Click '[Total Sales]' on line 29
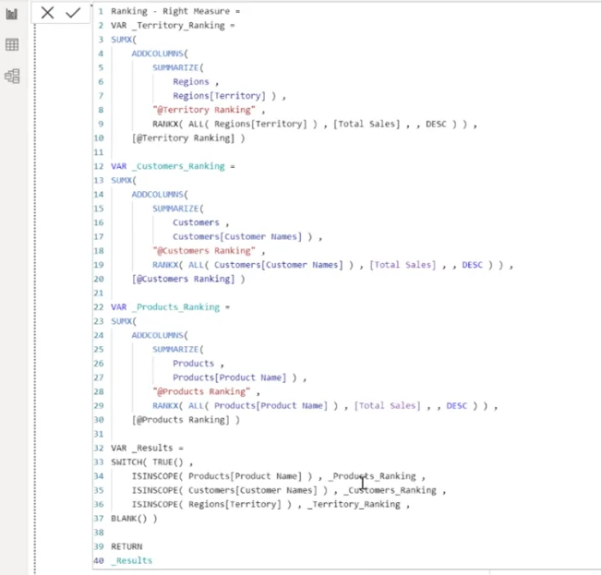The width and height of the screenshot is (601, 575). [387, 406]
